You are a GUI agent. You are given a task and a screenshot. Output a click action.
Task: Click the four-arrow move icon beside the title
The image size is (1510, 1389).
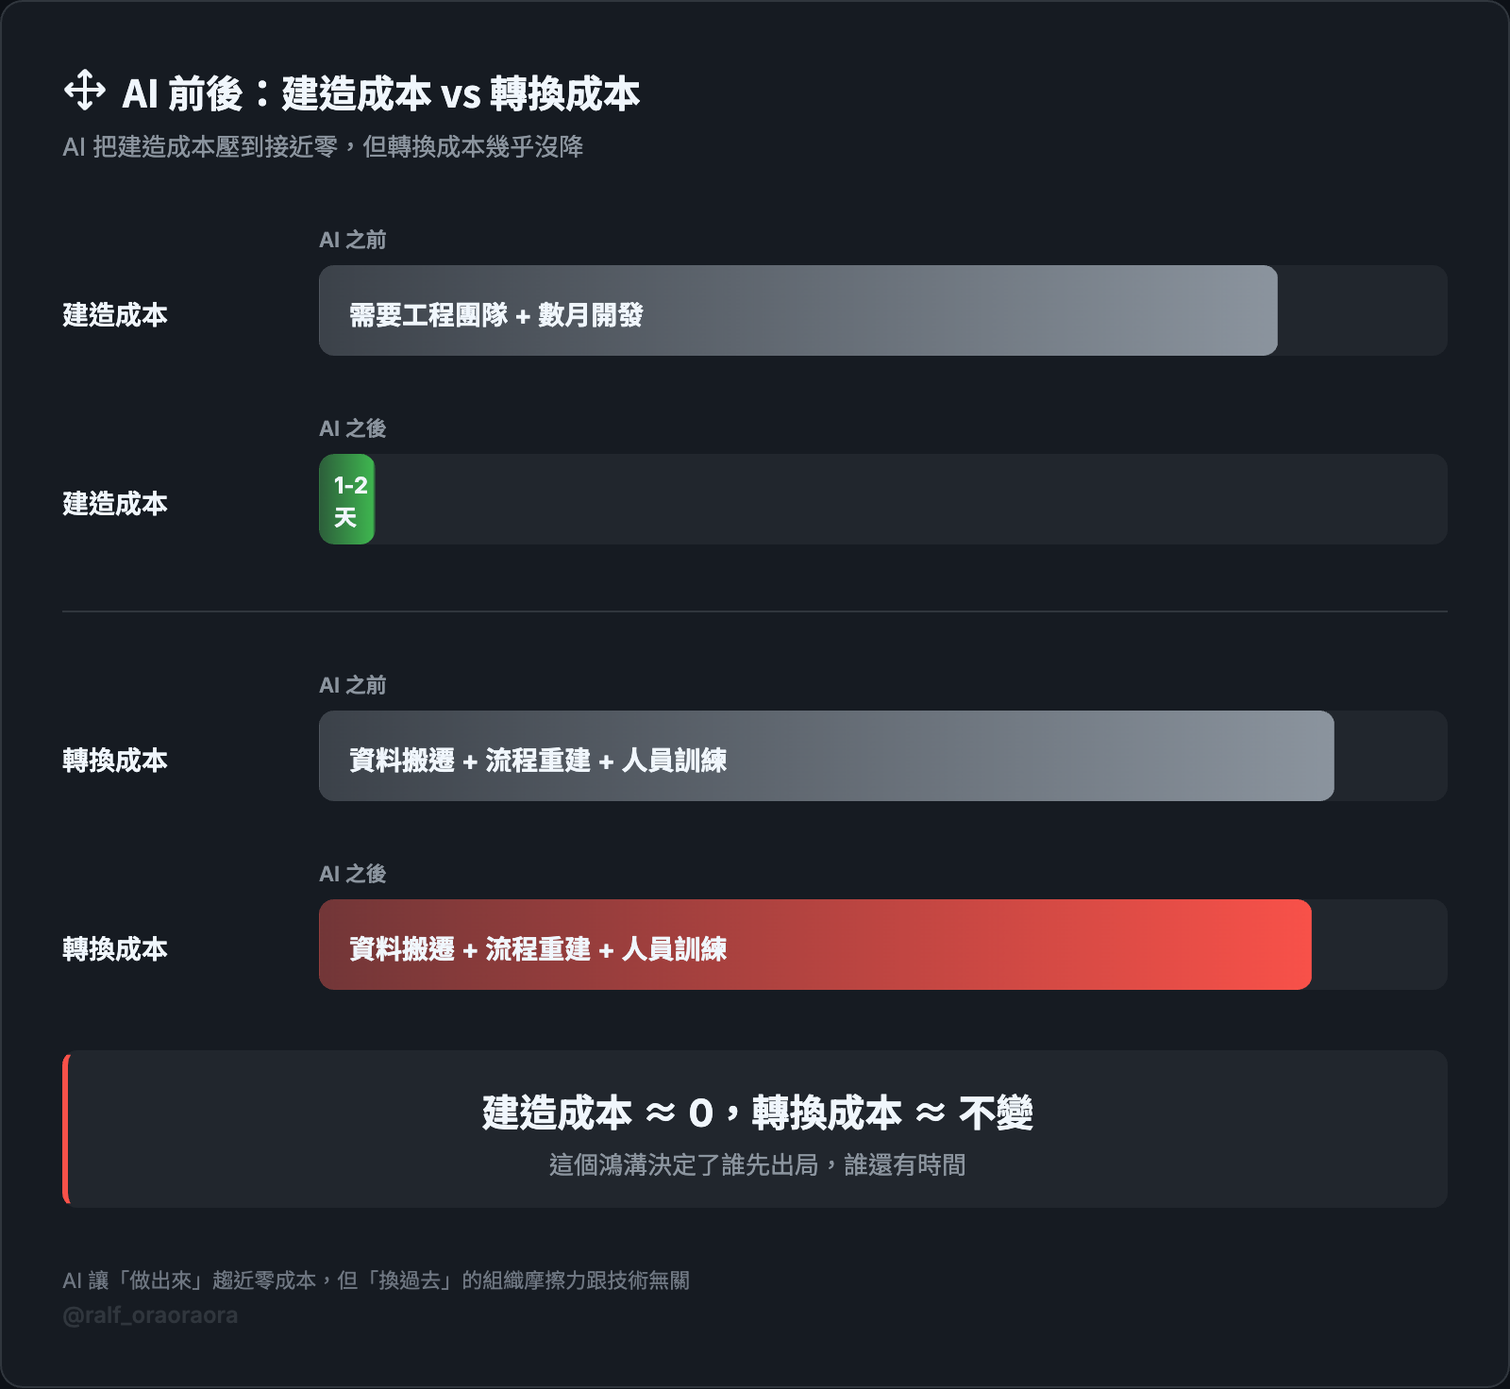coord(84,91)
